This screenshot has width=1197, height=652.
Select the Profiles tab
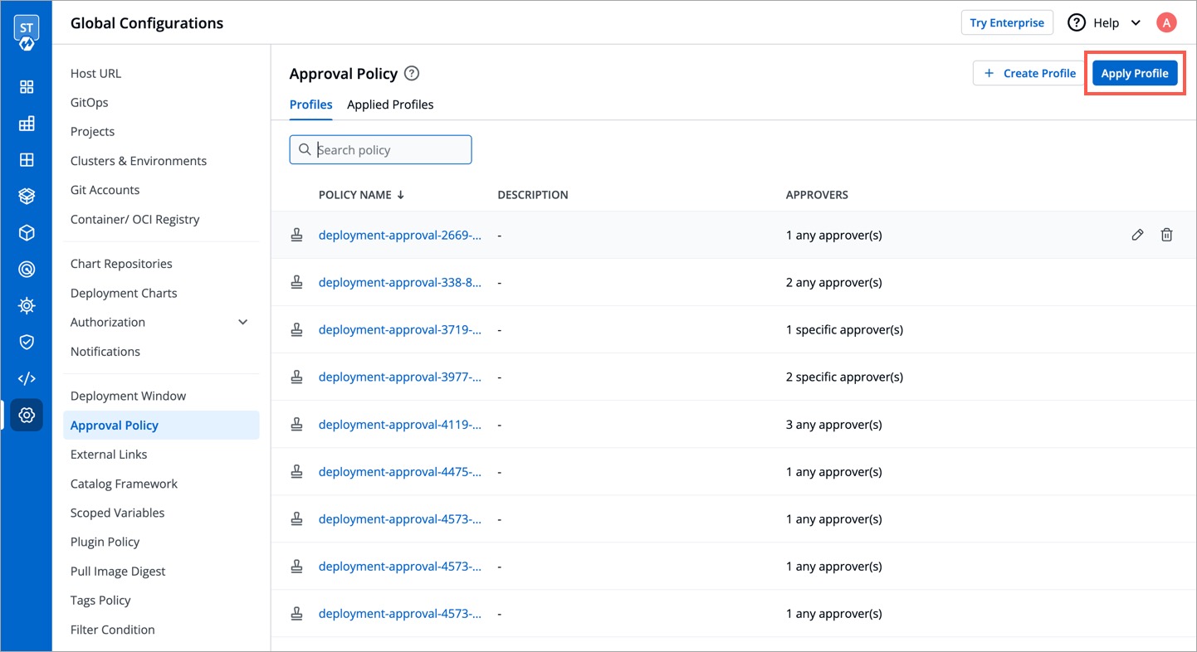tap(310, 105)
